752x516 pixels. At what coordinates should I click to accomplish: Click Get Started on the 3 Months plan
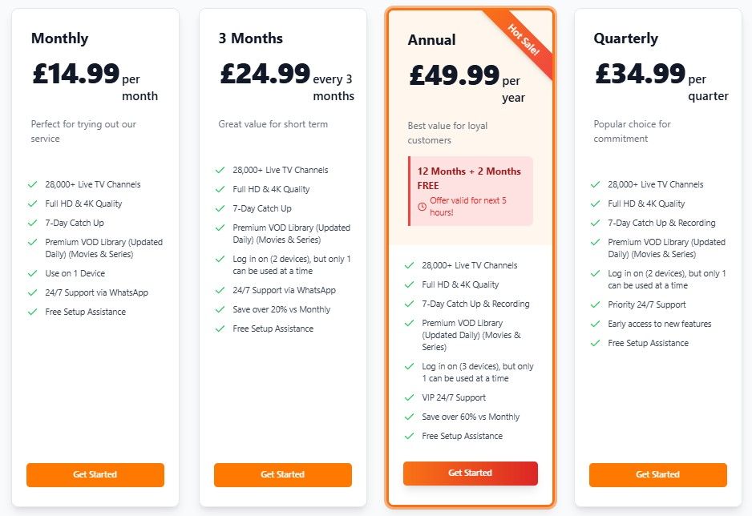[x=282, y=474]
